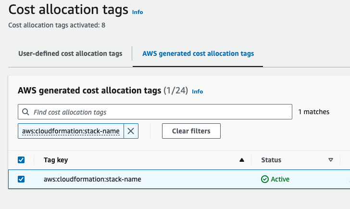Focus the Find cost allocation tags field
This screenshot has height=209, width=350.
coord(159,112)
